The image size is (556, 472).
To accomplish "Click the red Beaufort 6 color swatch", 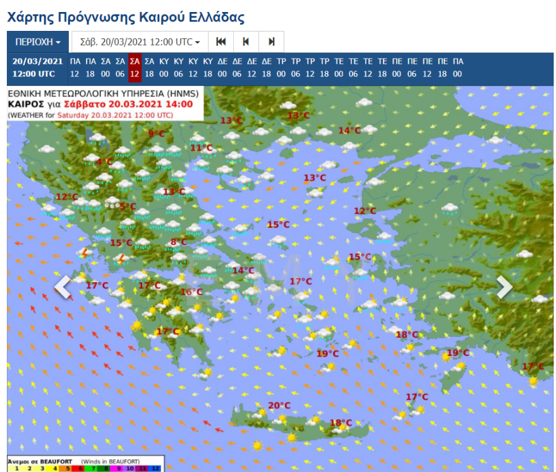I will pos(82,467).
